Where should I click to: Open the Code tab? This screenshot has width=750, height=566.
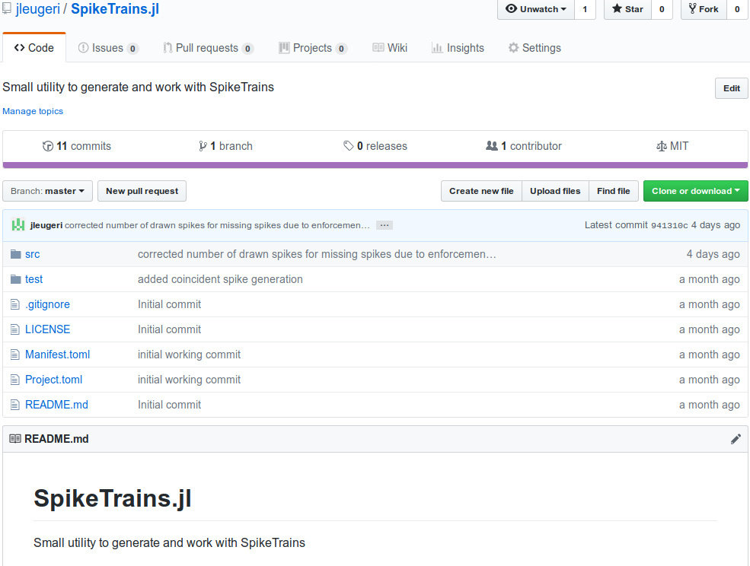click(x=34, y=48)
